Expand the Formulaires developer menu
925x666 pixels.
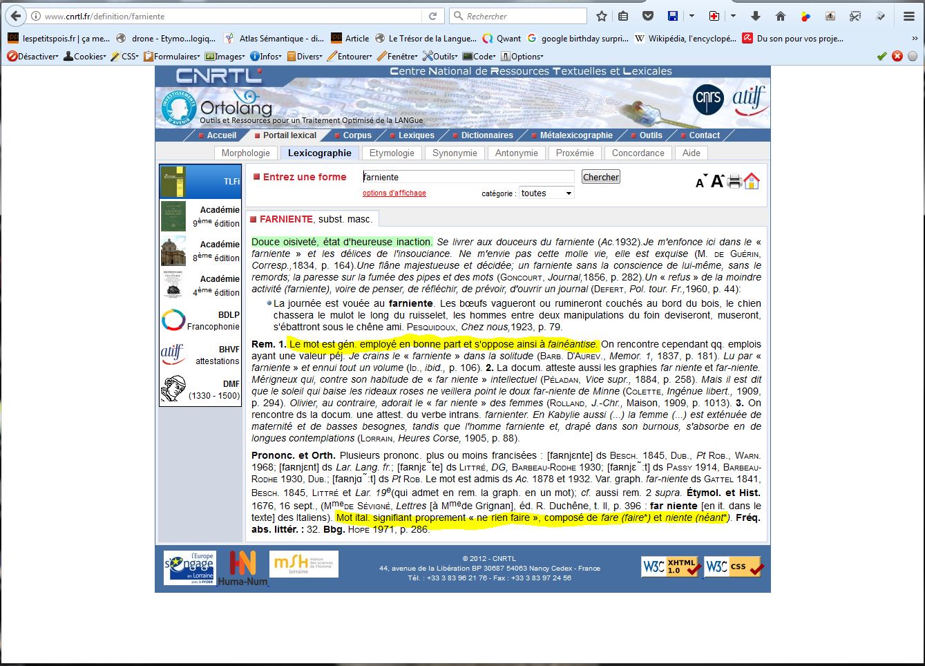pos(172,57)
